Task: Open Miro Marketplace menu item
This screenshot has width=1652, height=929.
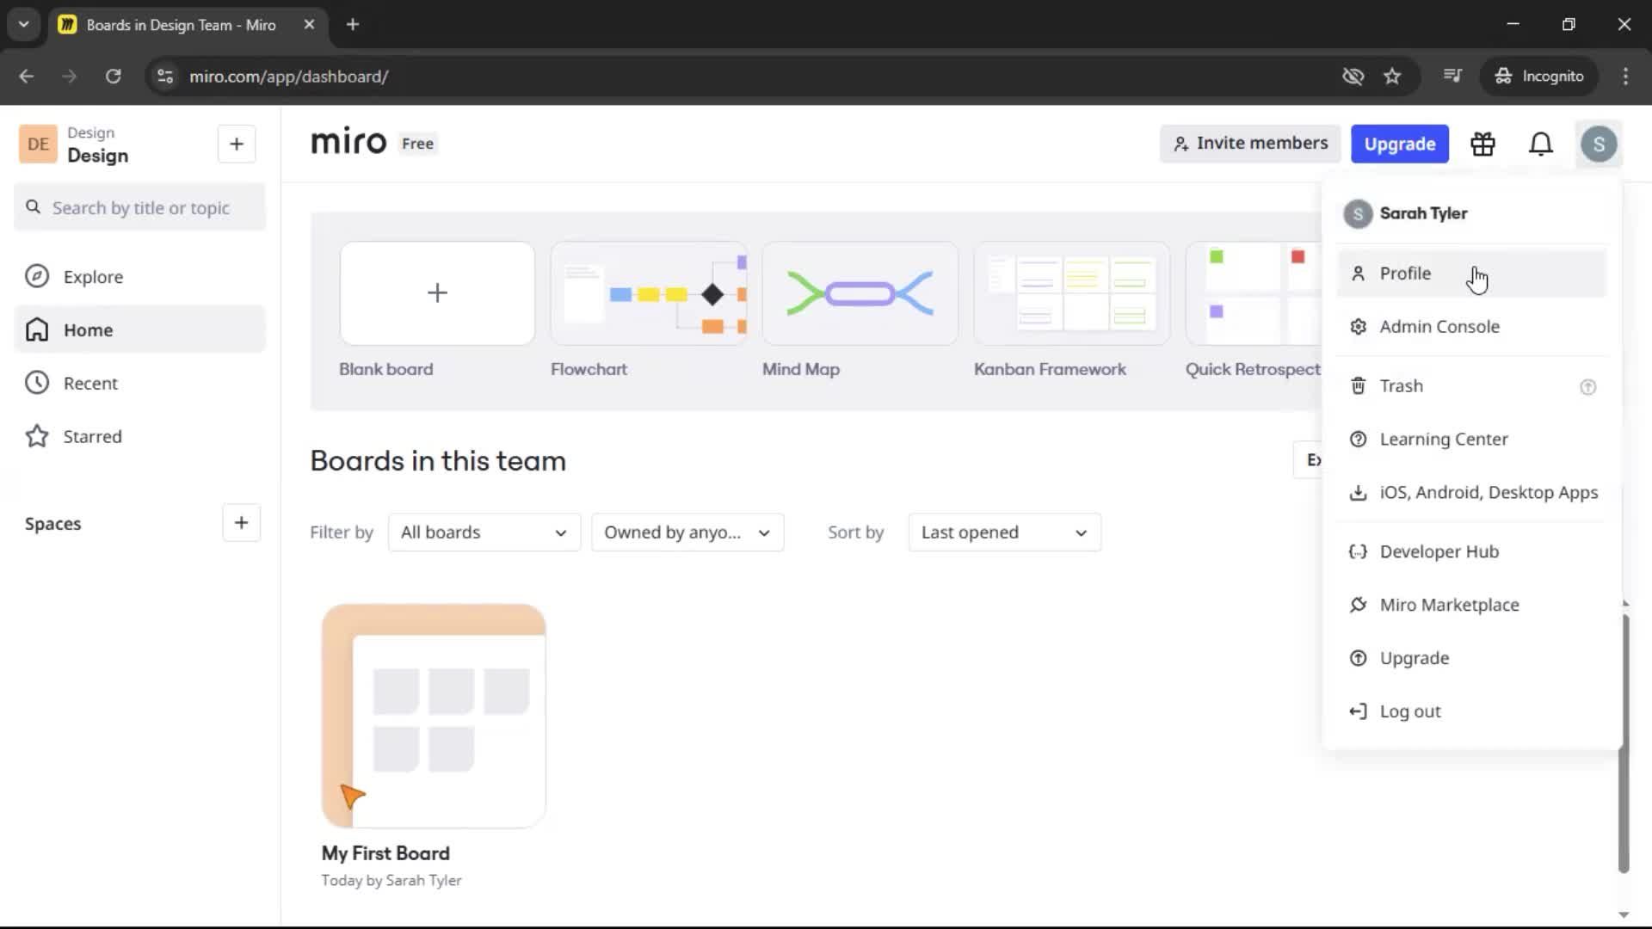Action: point(1471,606)
